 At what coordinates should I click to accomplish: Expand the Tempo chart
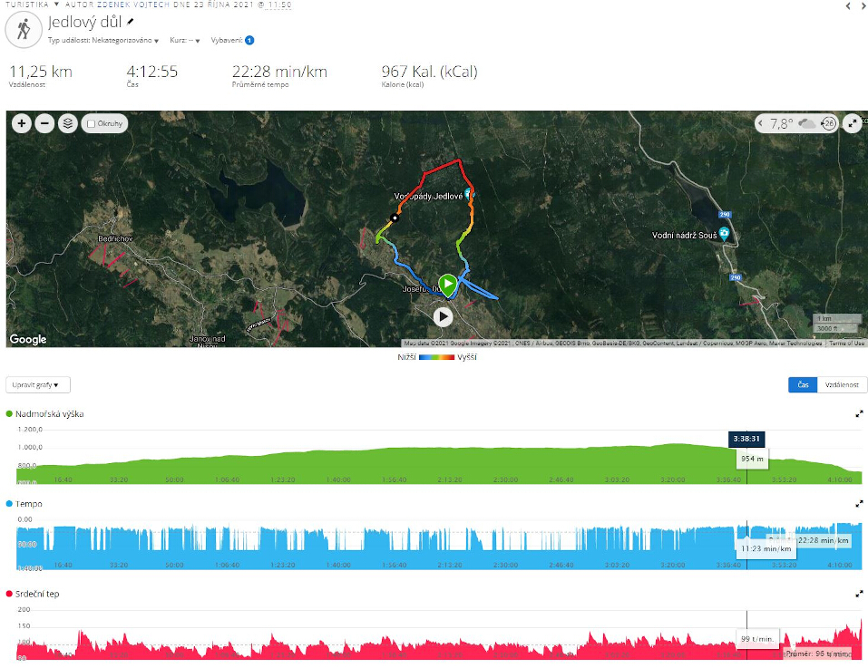[x=859, y=504]
